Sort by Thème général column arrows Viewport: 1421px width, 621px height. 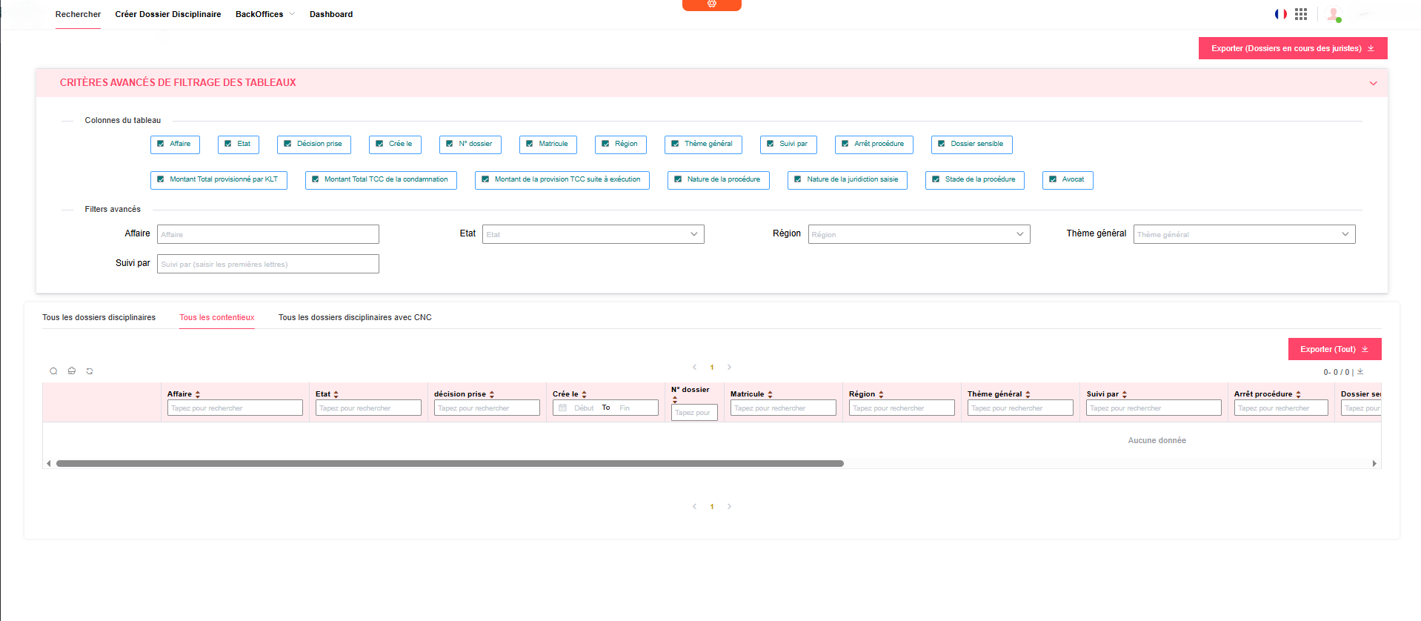[x=1028, y=394]
